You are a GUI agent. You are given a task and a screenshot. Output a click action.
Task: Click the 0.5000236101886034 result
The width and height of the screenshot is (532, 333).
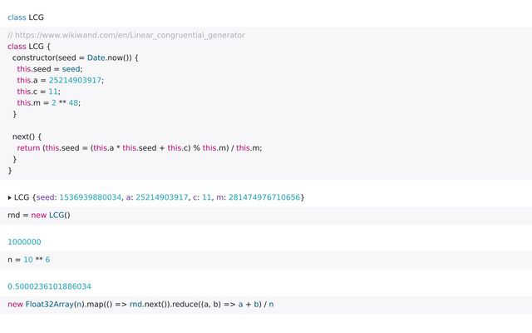[x=50, y=286]
